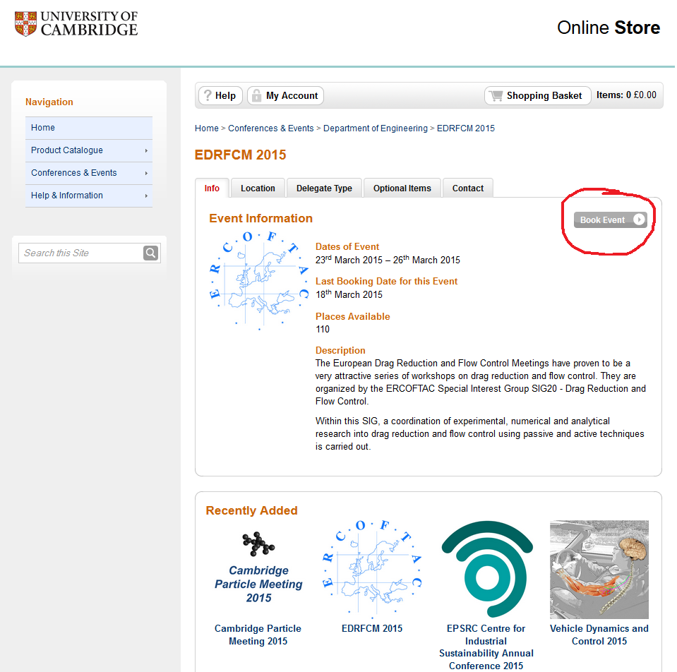Click the search magnifier icon
Image resolution: width=677 pixels, height=672 pixels.
click(x=150, y=253)
